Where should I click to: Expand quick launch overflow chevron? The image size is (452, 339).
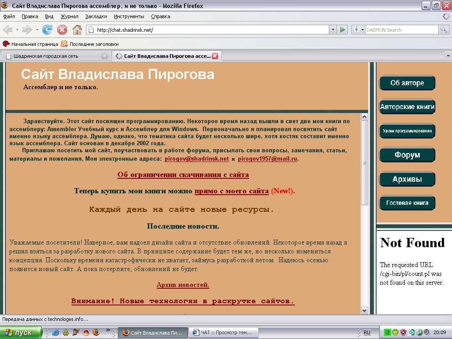108,330
